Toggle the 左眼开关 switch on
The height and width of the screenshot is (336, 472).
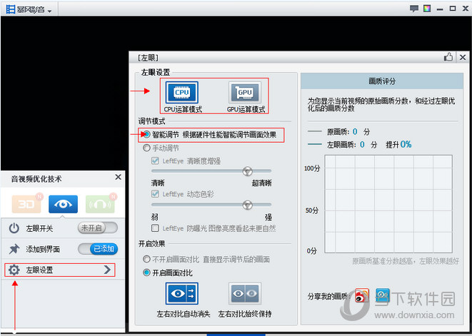click(x=96, y=228)
